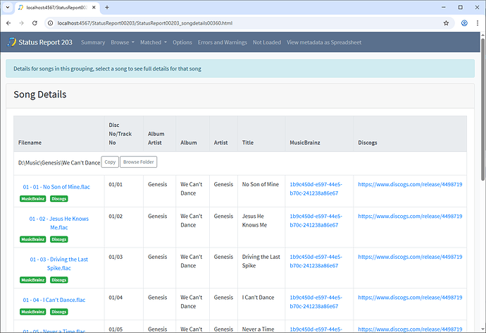Expand the Browse dropdown menu

pos(123,42)
